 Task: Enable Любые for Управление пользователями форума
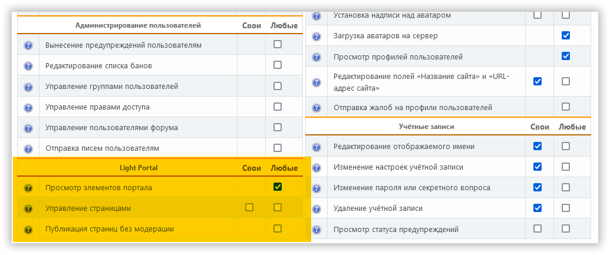278,127
